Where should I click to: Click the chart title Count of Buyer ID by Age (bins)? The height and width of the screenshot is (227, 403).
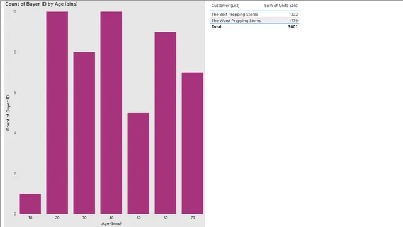coord(42,4)
